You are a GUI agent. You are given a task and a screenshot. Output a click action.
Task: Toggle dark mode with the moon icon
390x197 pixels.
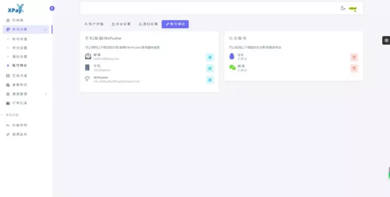[343, 8]
